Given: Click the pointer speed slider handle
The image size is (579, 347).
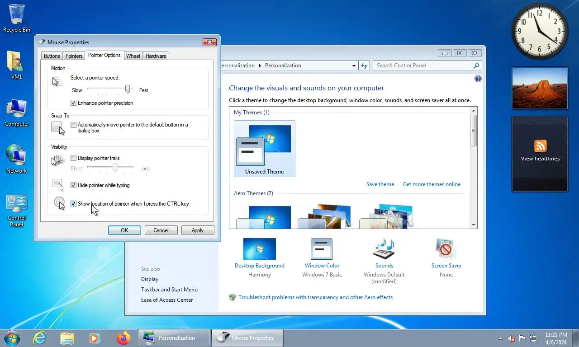Looking at the screenshot, I should pos(128,89).
